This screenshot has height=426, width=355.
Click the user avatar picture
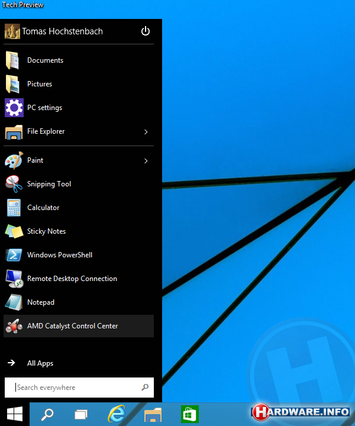[12, 31]
